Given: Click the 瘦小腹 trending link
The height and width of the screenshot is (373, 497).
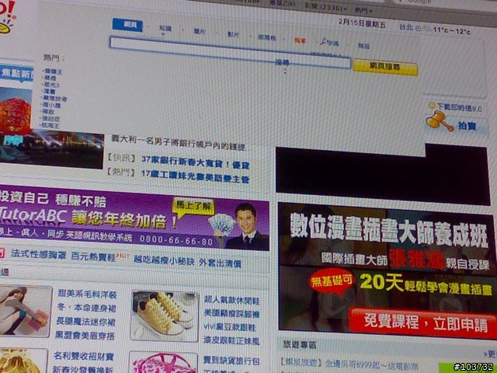Looking at the screenshot, I should [52, 105].
